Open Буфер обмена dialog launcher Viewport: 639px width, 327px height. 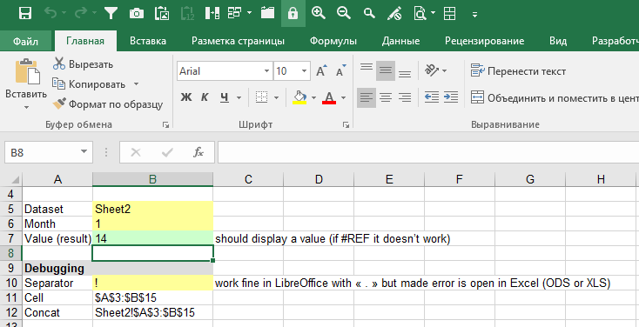[x=165, y=125]
